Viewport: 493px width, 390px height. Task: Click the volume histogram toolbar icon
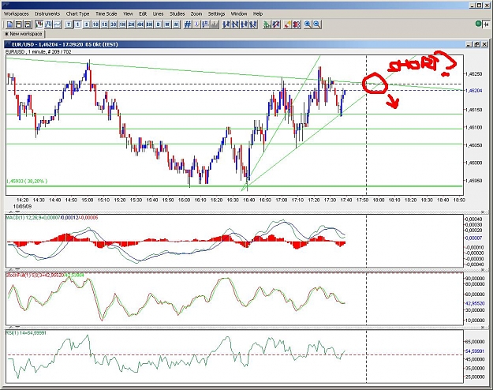(215, 24)
